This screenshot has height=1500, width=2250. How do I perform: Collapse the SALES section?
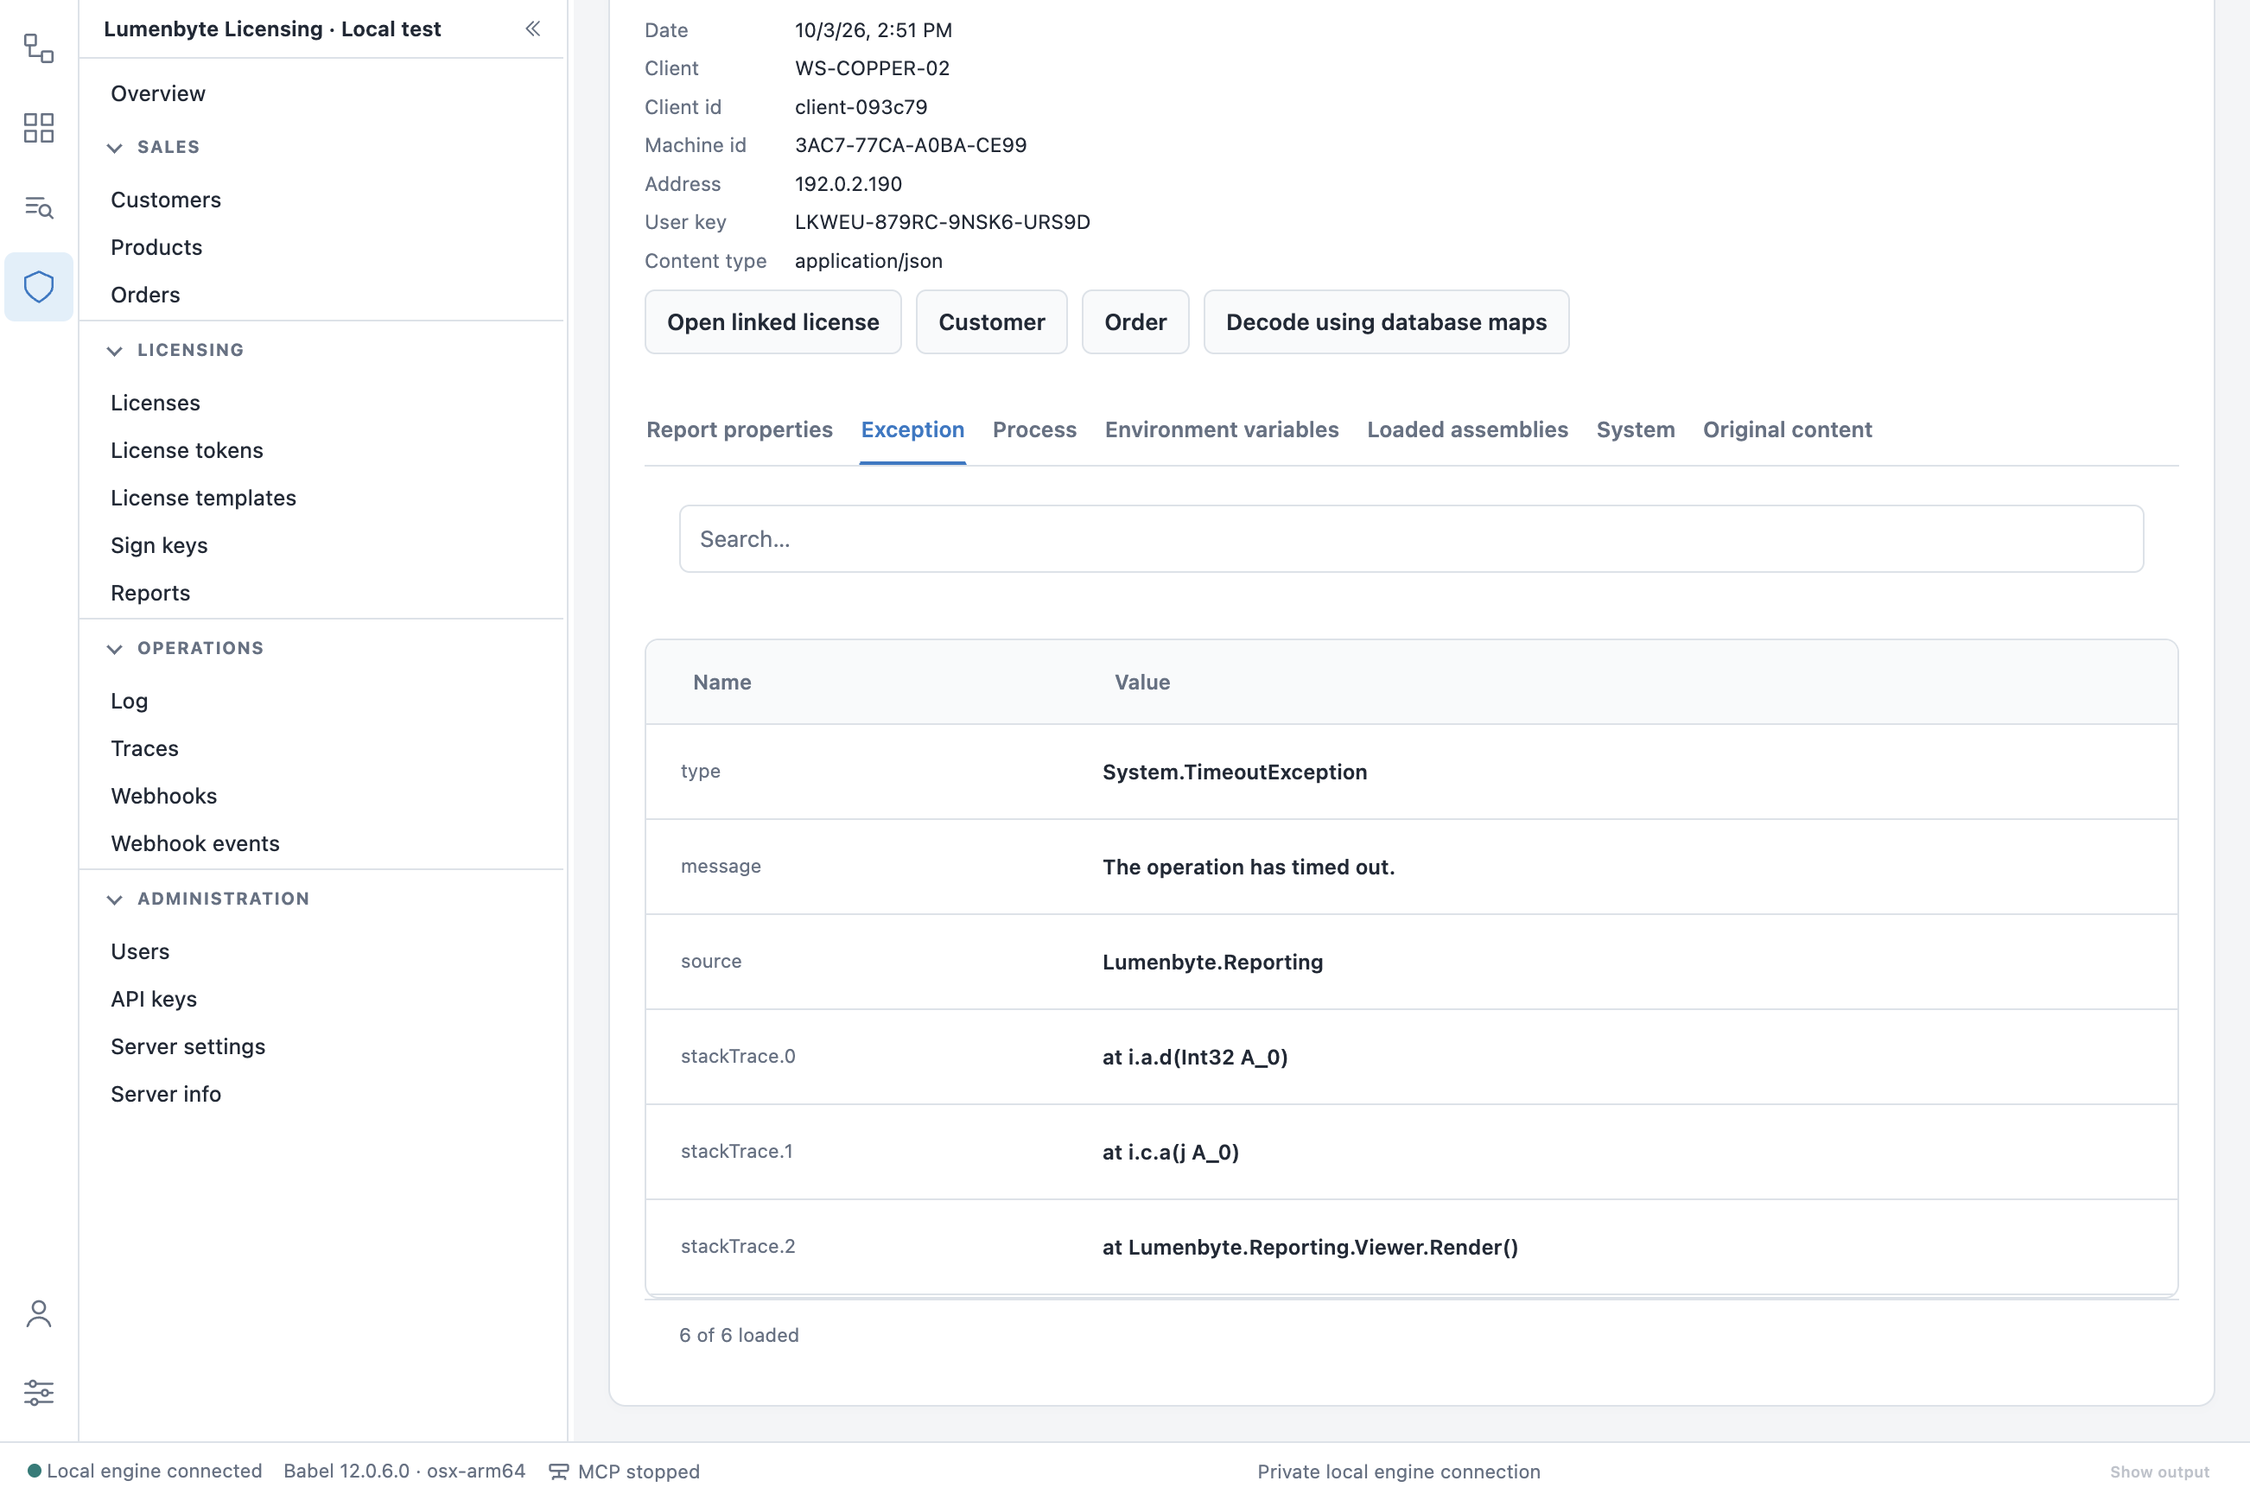click(115, 147)
